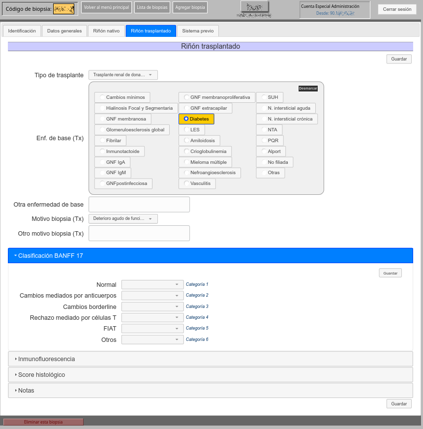The height and width of the screenshot is (429, 423).
Task: Open the Rechazo mediado por células T dropdown
Action: (152, 317)
